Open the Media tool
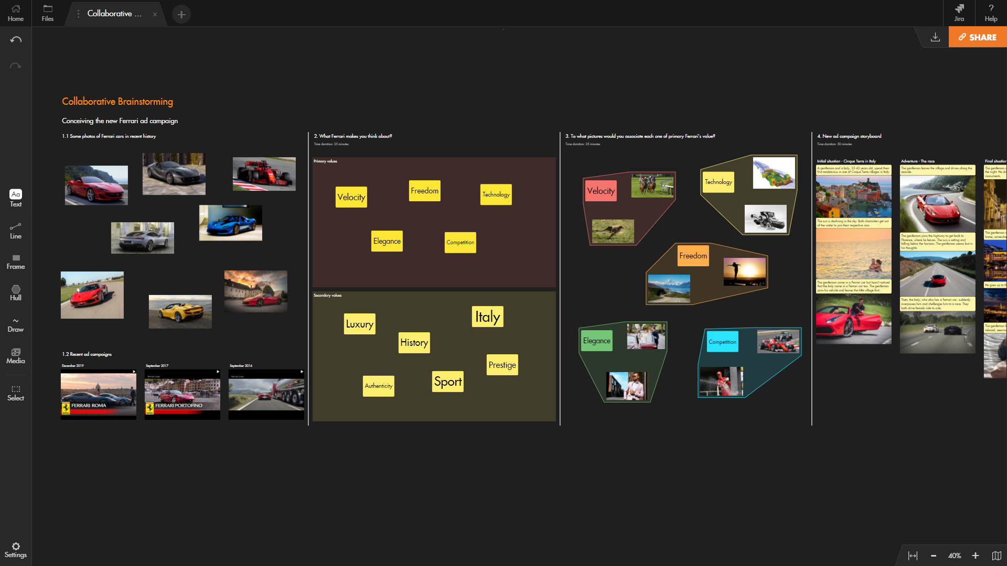 [16, 356]
